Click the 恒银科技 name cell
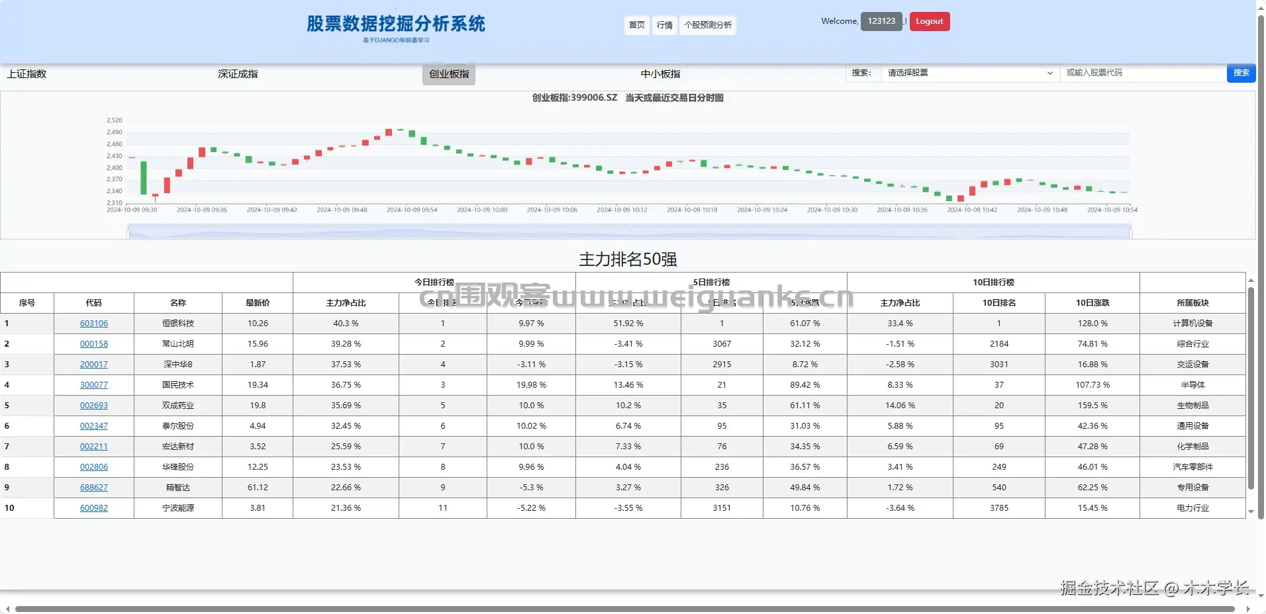Screen dimensions: 1266x614 (x=178, y=324)
